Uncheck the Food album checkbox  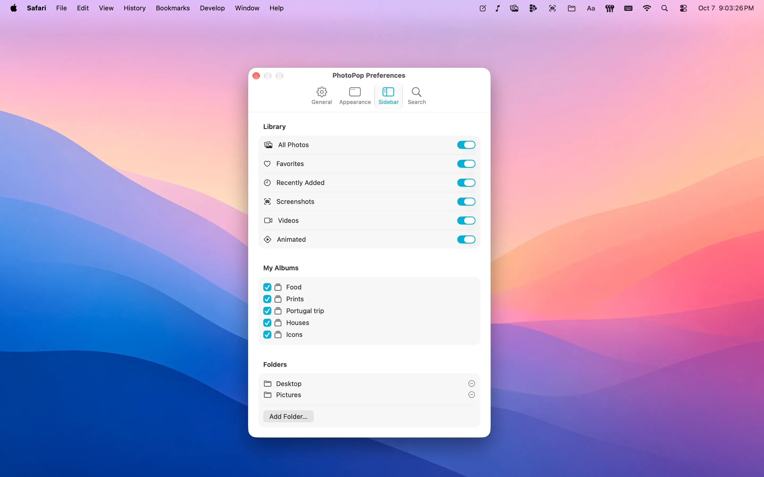pos(267,287)
